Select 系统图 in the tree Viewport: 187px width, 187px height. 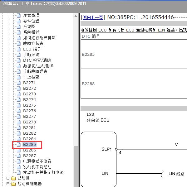pyautogui.click(x=29, y=26)
